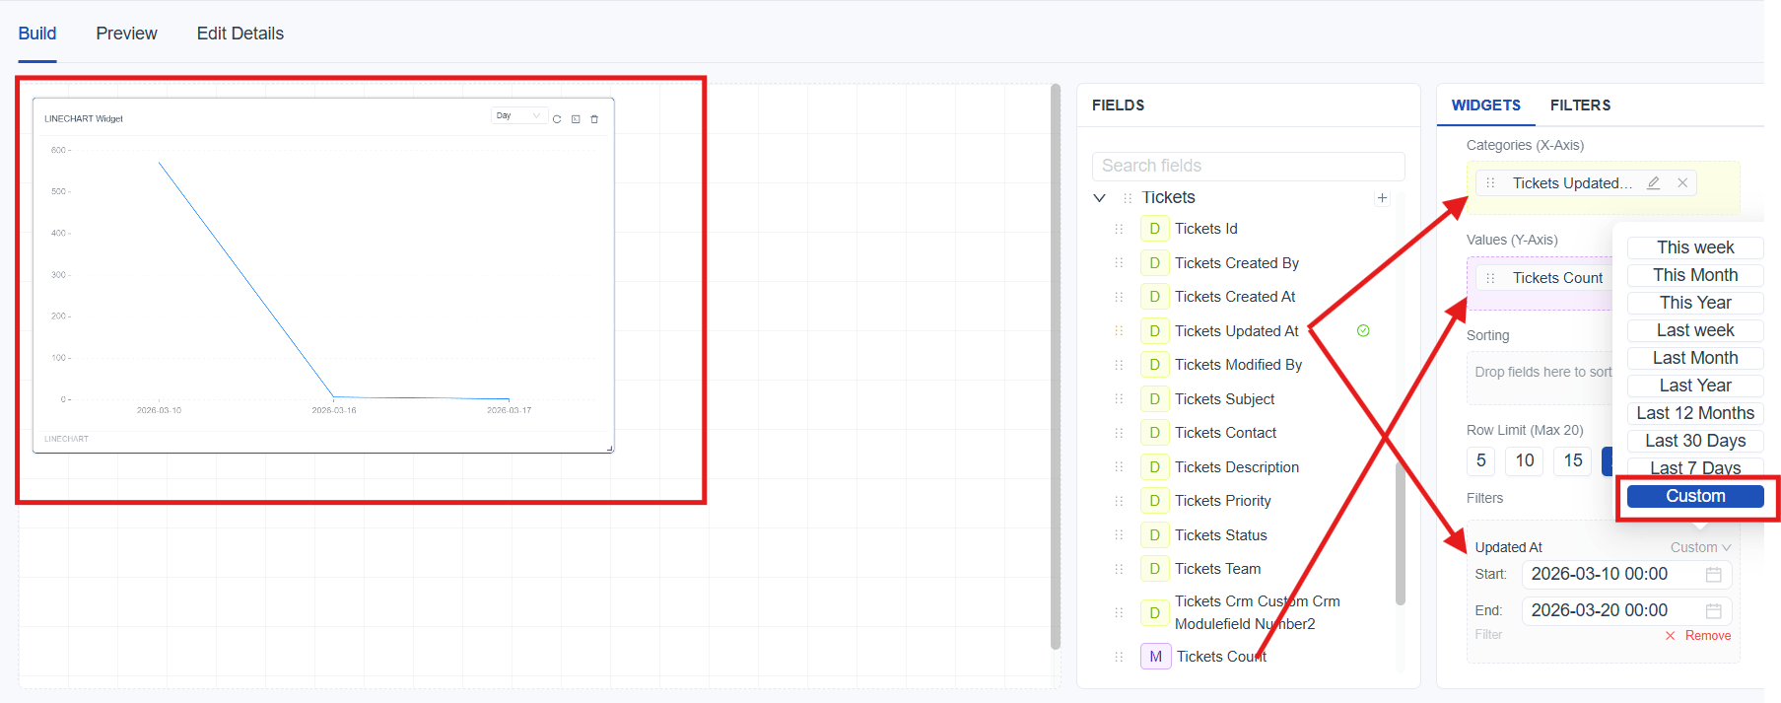Open calendar picker for End date
Image resolution: width=1781 pixels, height=703 pixels.
(1713, 611)
